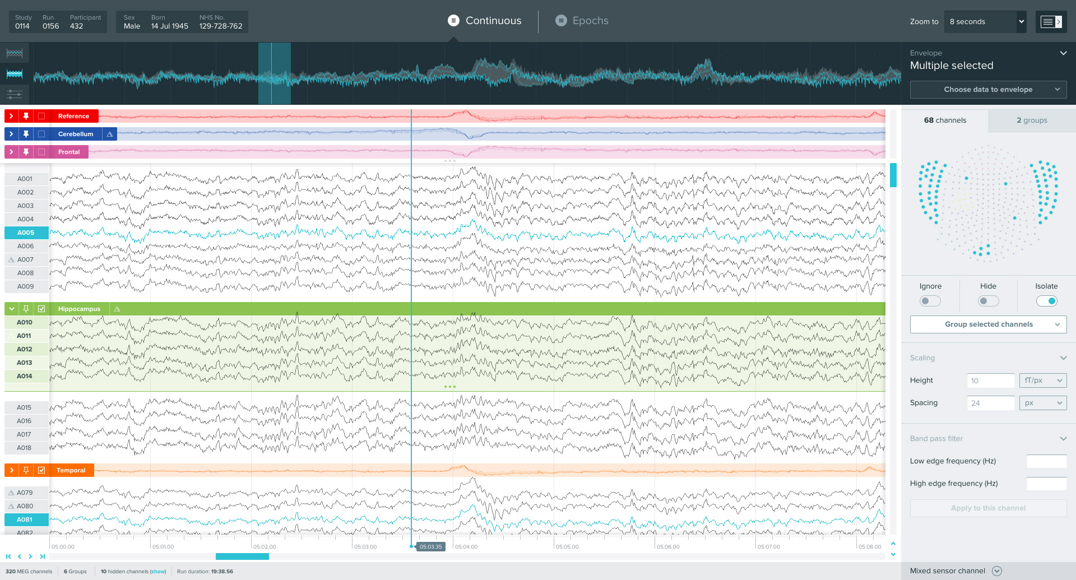Click the Height value input field
The width and height of the screenshot is (1076, 580).
coord(991,381)
